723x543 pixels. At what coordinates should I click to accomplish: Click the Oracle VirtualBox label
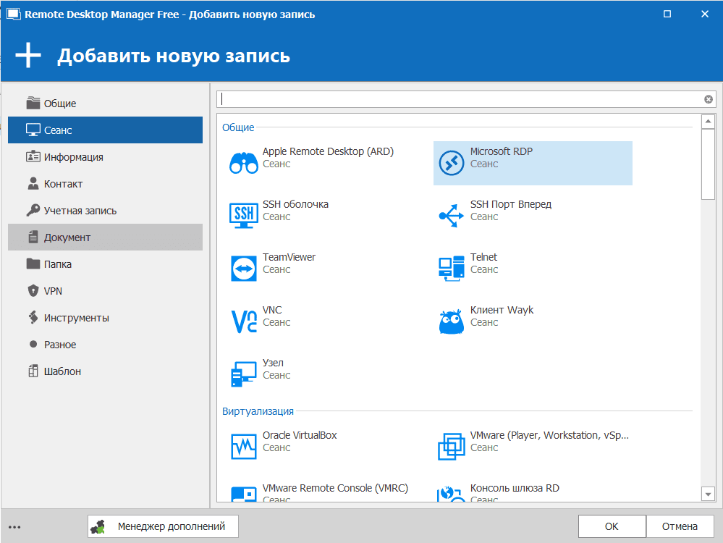click(x=300, y=435)
